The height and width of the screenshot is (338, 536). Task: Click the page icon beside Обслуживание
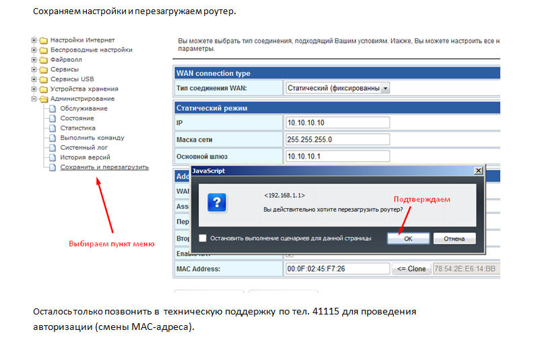click(54, 109)
